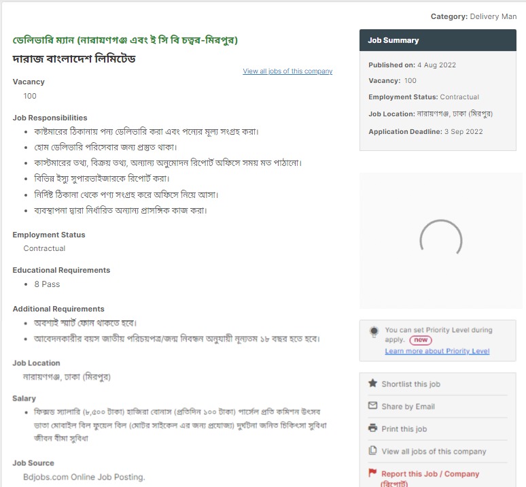Screen dimensions: 526x487
Task: Click the red flag report icon
Action: click(x=372, y=473)
